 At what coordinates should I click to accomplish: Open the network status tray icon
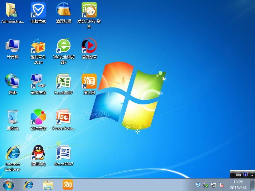click(213, 185)
